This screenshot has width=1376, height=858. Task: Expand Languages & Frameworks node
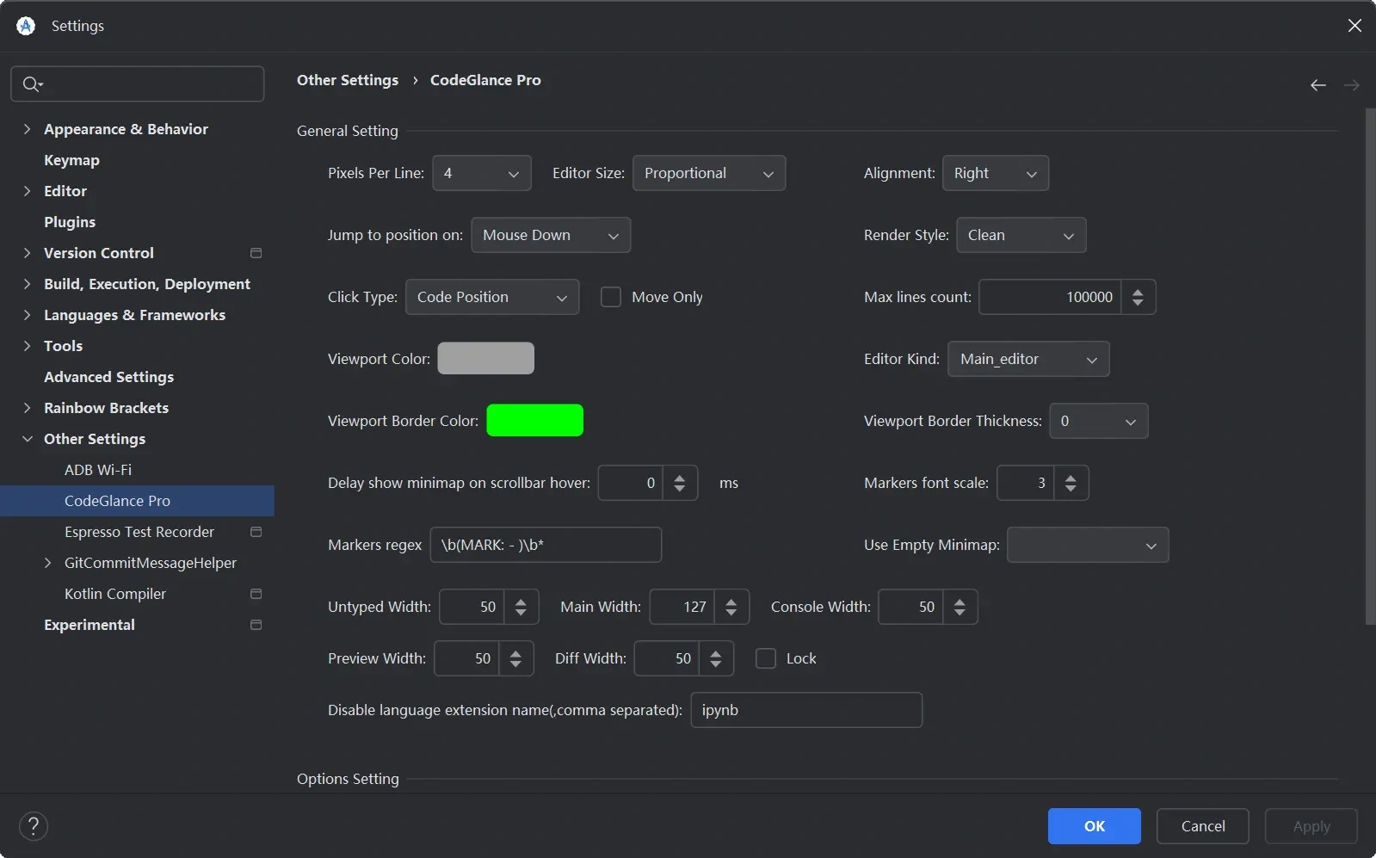coord(27,315)
